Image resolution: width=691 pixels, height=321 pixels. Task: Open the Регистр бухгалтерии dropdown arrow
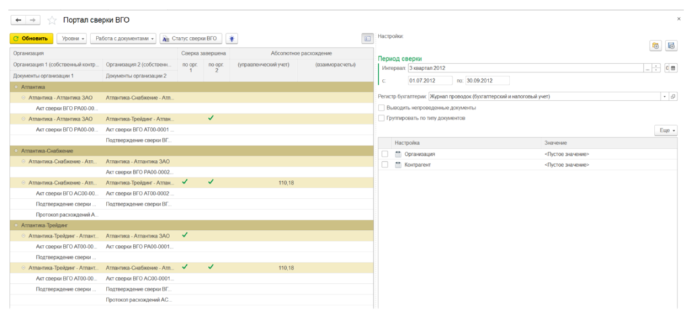tap(664, 96)
